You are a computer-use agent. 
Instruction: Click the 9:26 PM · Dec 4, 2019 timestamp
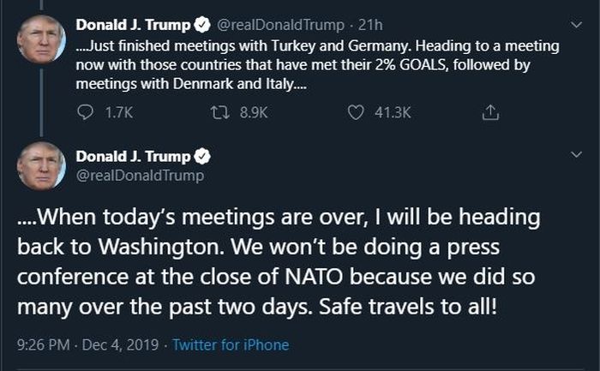(x=87, y=345)
